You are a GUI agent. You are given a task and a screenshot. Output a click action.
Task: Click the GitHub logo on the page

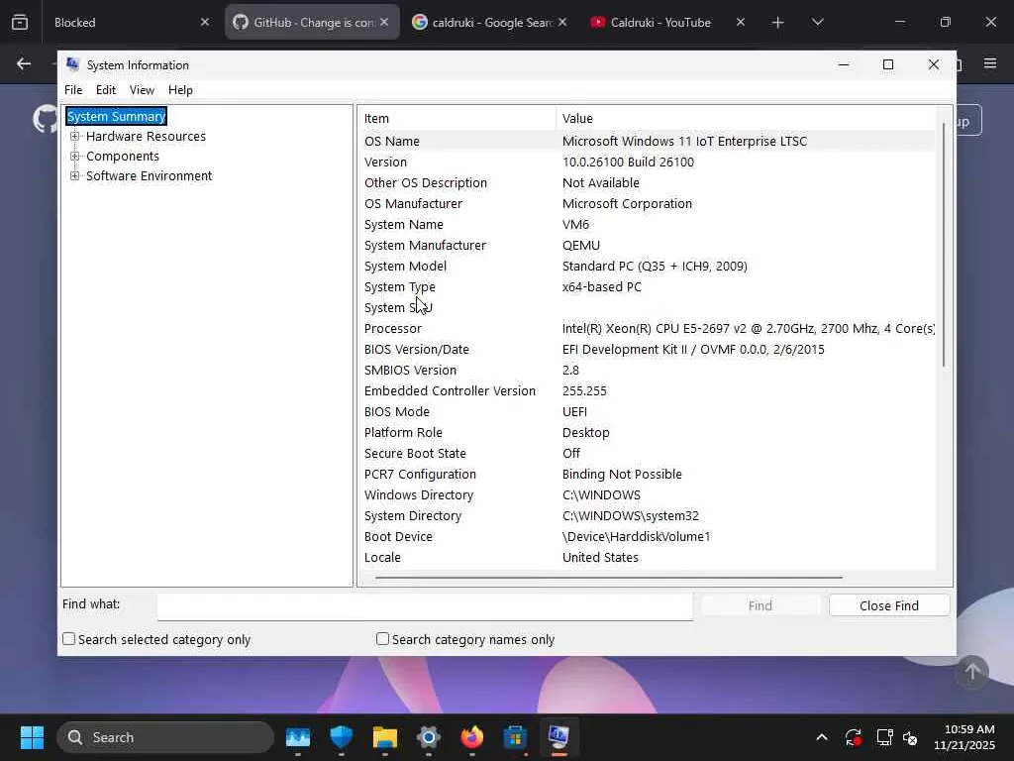coord(46,120)
